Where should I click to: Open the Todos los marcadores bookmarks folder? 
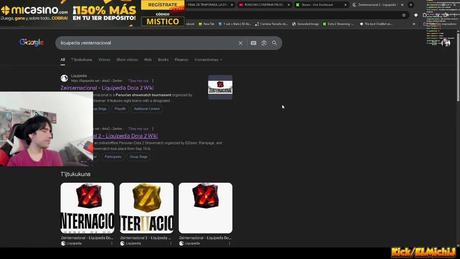pos(441,24)
